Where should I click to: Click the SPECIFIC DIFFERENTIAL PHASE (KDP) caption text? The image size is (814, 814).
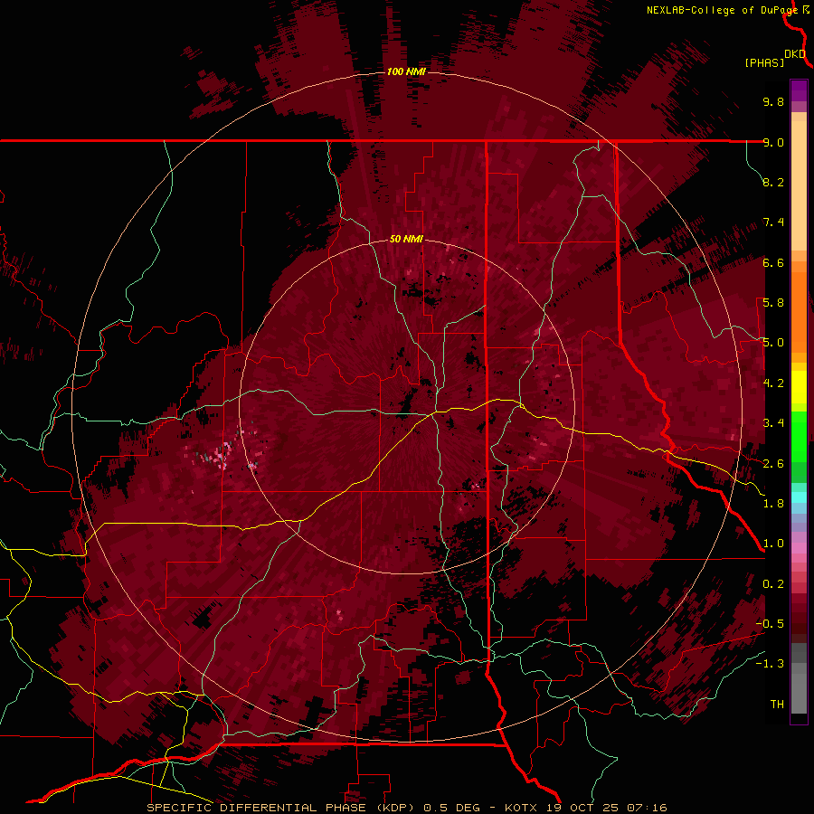click(x=282, y=808)
